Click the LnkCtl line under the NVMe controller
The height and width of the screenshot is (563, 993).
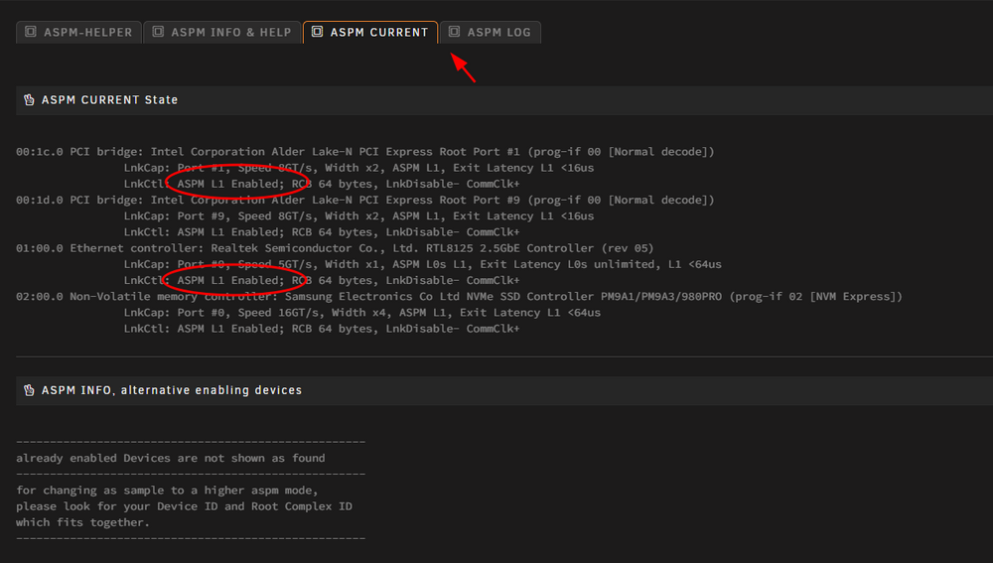[321, 329]
